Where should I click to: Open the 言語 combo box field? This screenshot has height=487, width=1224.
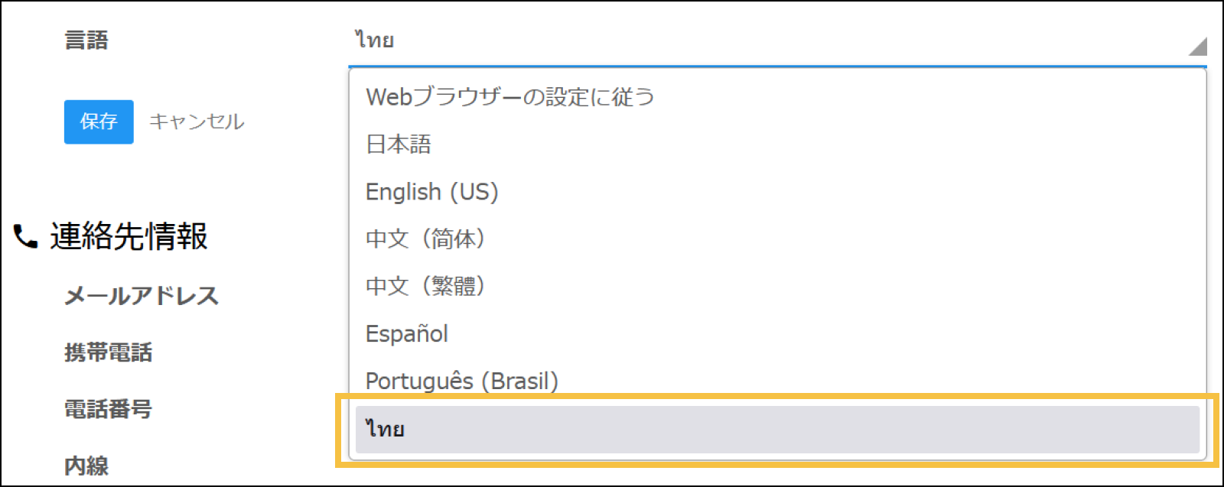click(765, 40)
